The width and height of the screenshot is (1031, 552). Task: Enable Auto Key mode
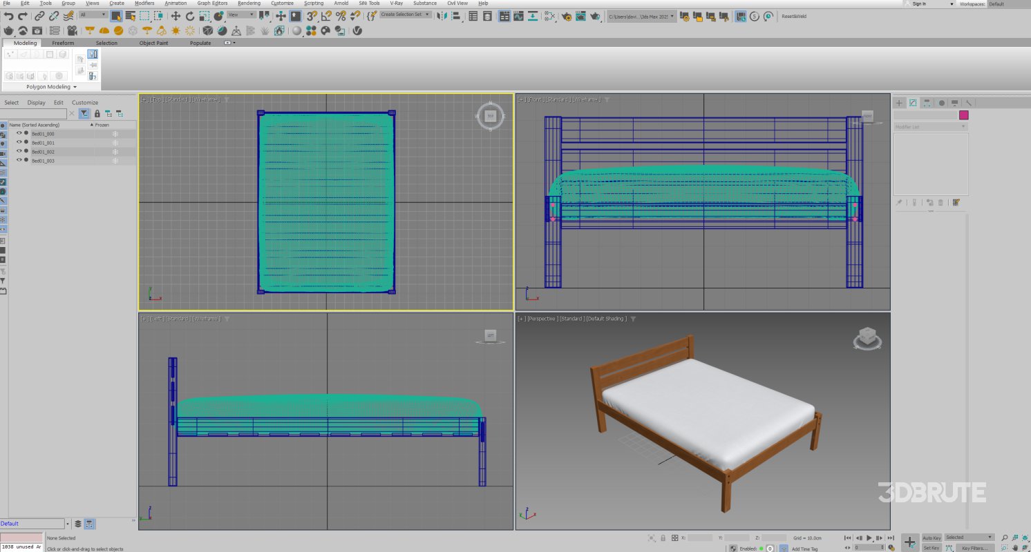tap(931, 537)
